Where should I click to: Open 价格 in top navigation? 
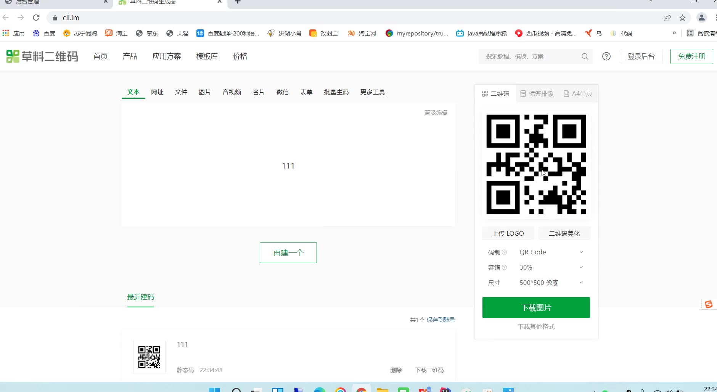(x=240, y=56)
